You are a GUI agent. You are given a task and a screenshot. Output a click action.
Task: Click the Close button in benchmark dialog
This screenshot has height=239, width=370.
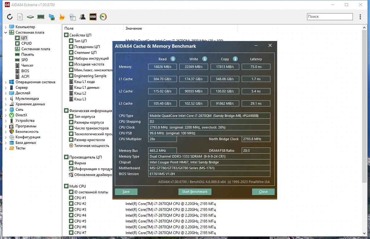pos(263,192)
